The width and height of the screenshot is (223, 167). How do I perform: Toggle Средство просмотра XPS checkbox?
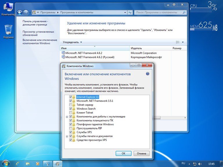(x=71, y=140)
